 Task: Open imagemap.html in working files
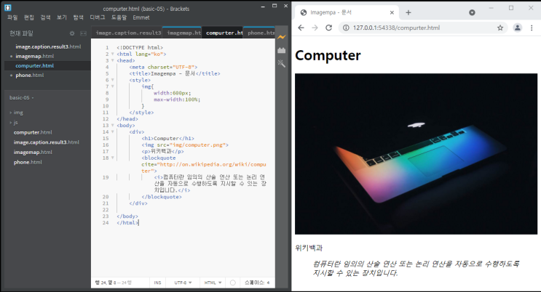click(35, 56)
